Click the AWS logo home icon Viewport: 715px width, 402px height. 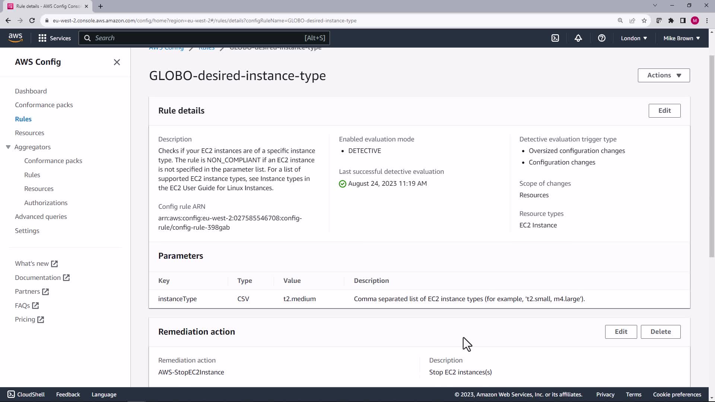(x=15, y=38)
